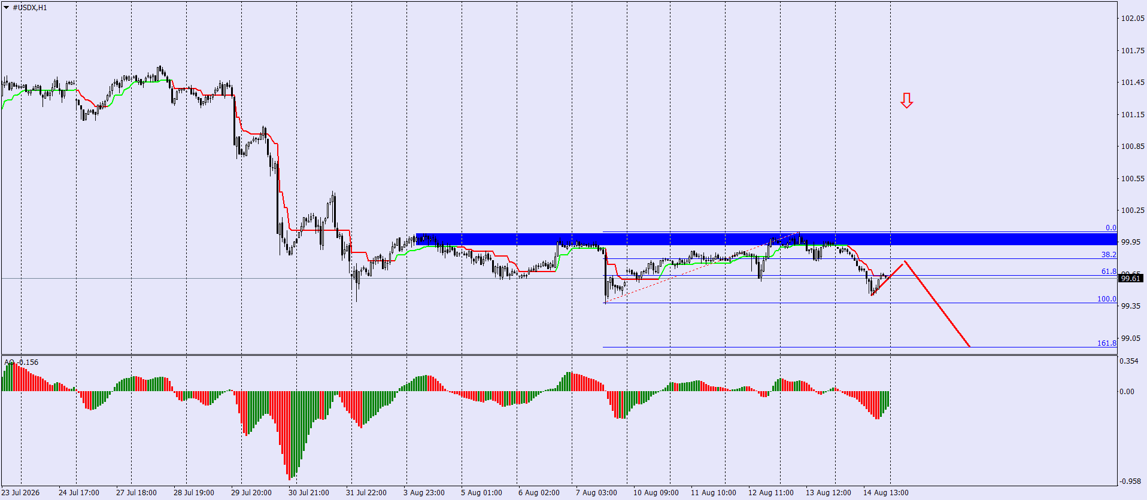Click the 99.05 price axis value

[x=1130, y=339]
